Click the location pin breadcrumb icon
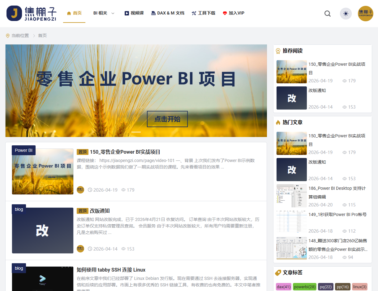Image resolution: width=378 pixels, height=291 pixels. [x=8, y=36]
